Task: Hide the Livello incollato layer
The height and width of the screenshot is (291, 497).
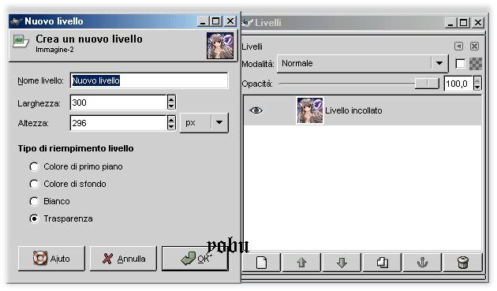Action: [256, 110]
